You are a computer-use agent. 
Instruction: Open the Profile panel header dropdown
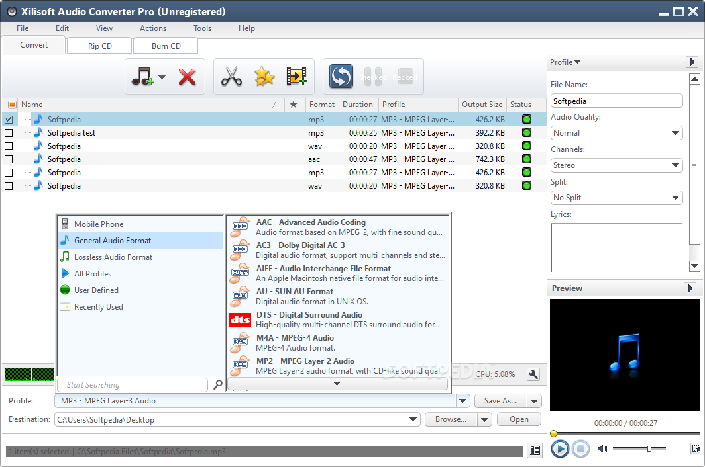coord(565,62)
